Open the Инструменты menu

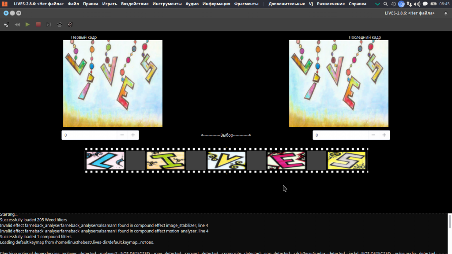point(167,4)
